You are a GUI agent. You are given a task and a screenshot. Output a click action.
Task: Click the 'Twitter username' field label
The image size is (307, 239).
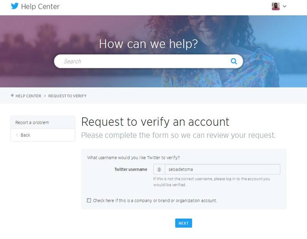(x=131, y=169)
